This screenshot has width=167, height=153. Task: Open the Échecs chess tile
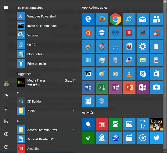coord(156,124)
